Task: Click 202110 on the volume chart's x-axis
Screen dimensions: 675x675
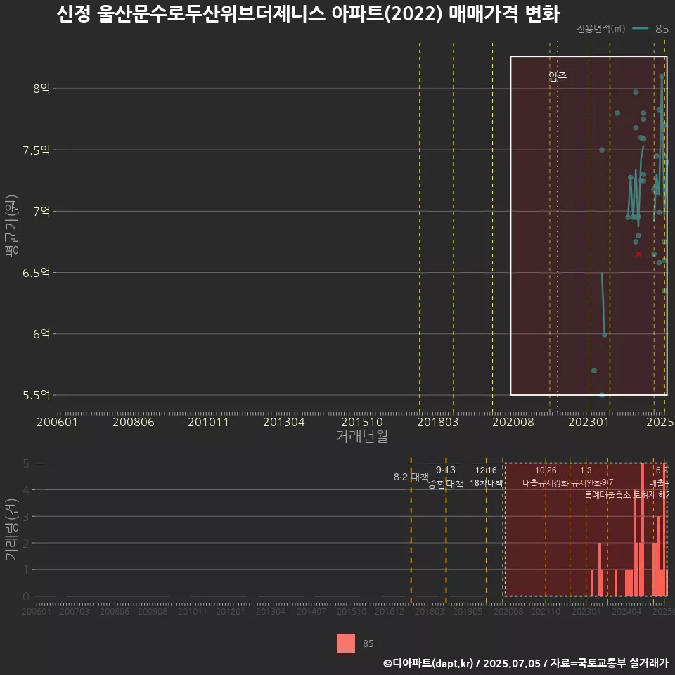Action: pyautogui.click(x=546, y=611)
